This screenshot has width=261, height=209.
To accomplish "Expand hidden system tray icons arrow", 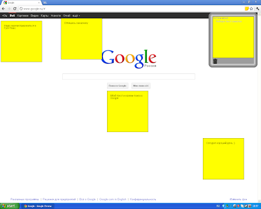I will [x=223, y=206].
